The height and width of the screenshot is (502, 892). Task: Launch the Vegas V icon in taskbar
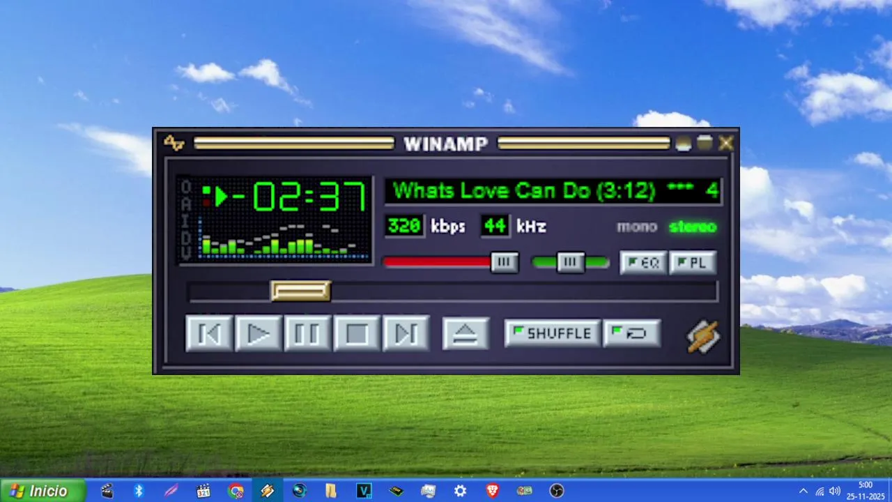(x=364, y=491)
